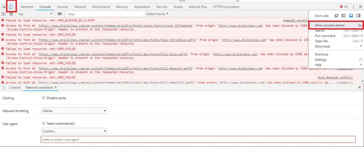Screen dimensions: 364x147
Task: Open the Default levels dropdown
Action: (x=157, y=14)
